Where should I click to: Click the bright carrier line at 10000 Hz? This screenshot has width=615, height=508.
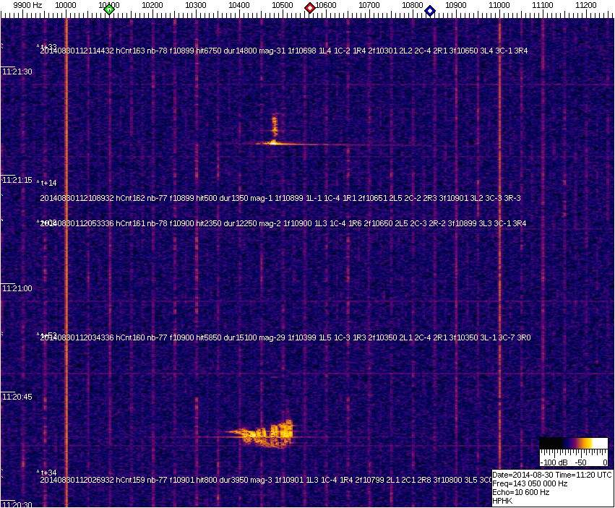[x=66, y=253]
